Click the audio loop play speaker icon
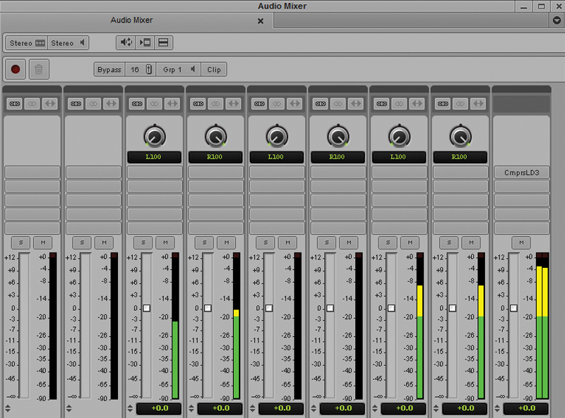This screenshot has width=565, height=418. (x=126, y=42)
